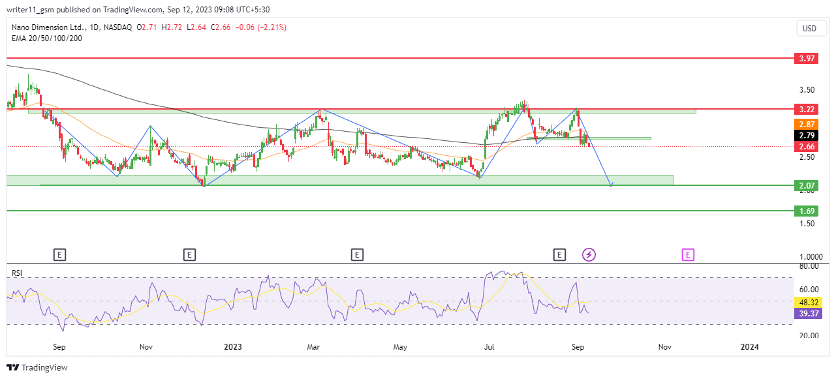Click the Nano Dimension Ltd. symbol title
This screenshot has width=836, height=379.
pyautogui.click(x=50, y=27)
